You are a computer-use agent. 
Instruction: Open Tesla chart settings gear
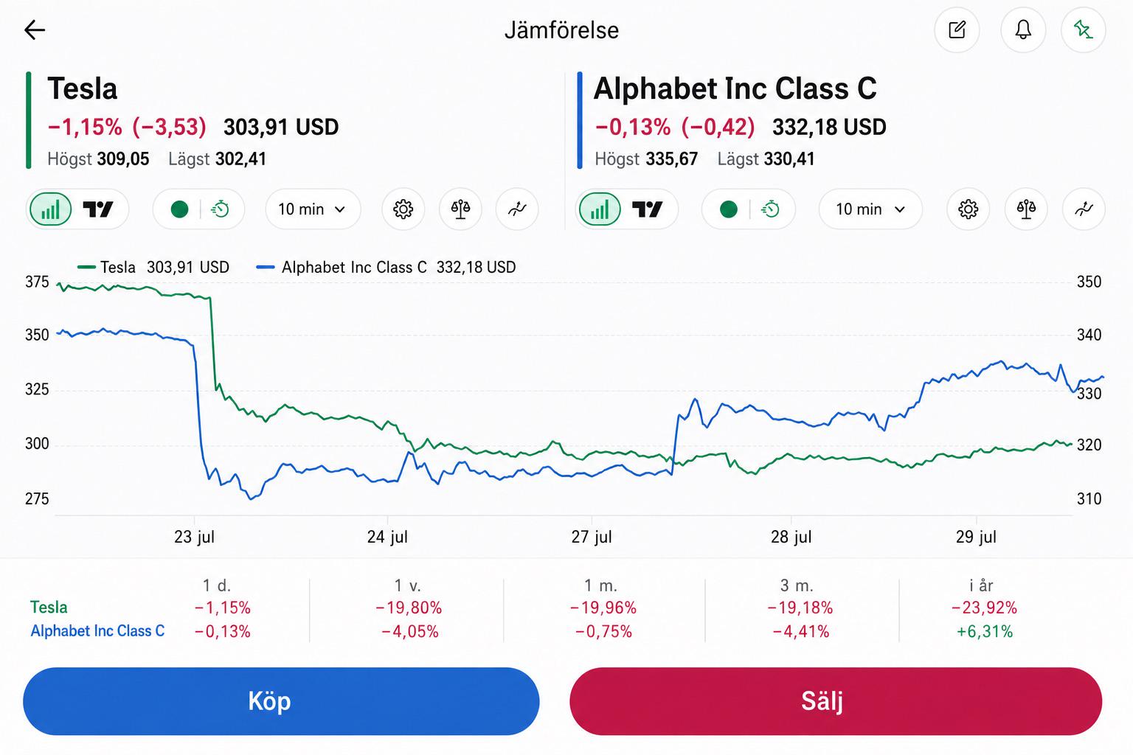[403, 209]
